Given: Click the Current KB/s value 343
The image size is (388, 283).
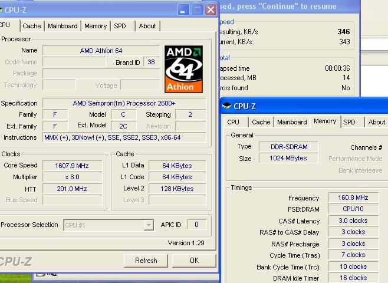Looking at the screenshot, I should (x=344, y=41).
